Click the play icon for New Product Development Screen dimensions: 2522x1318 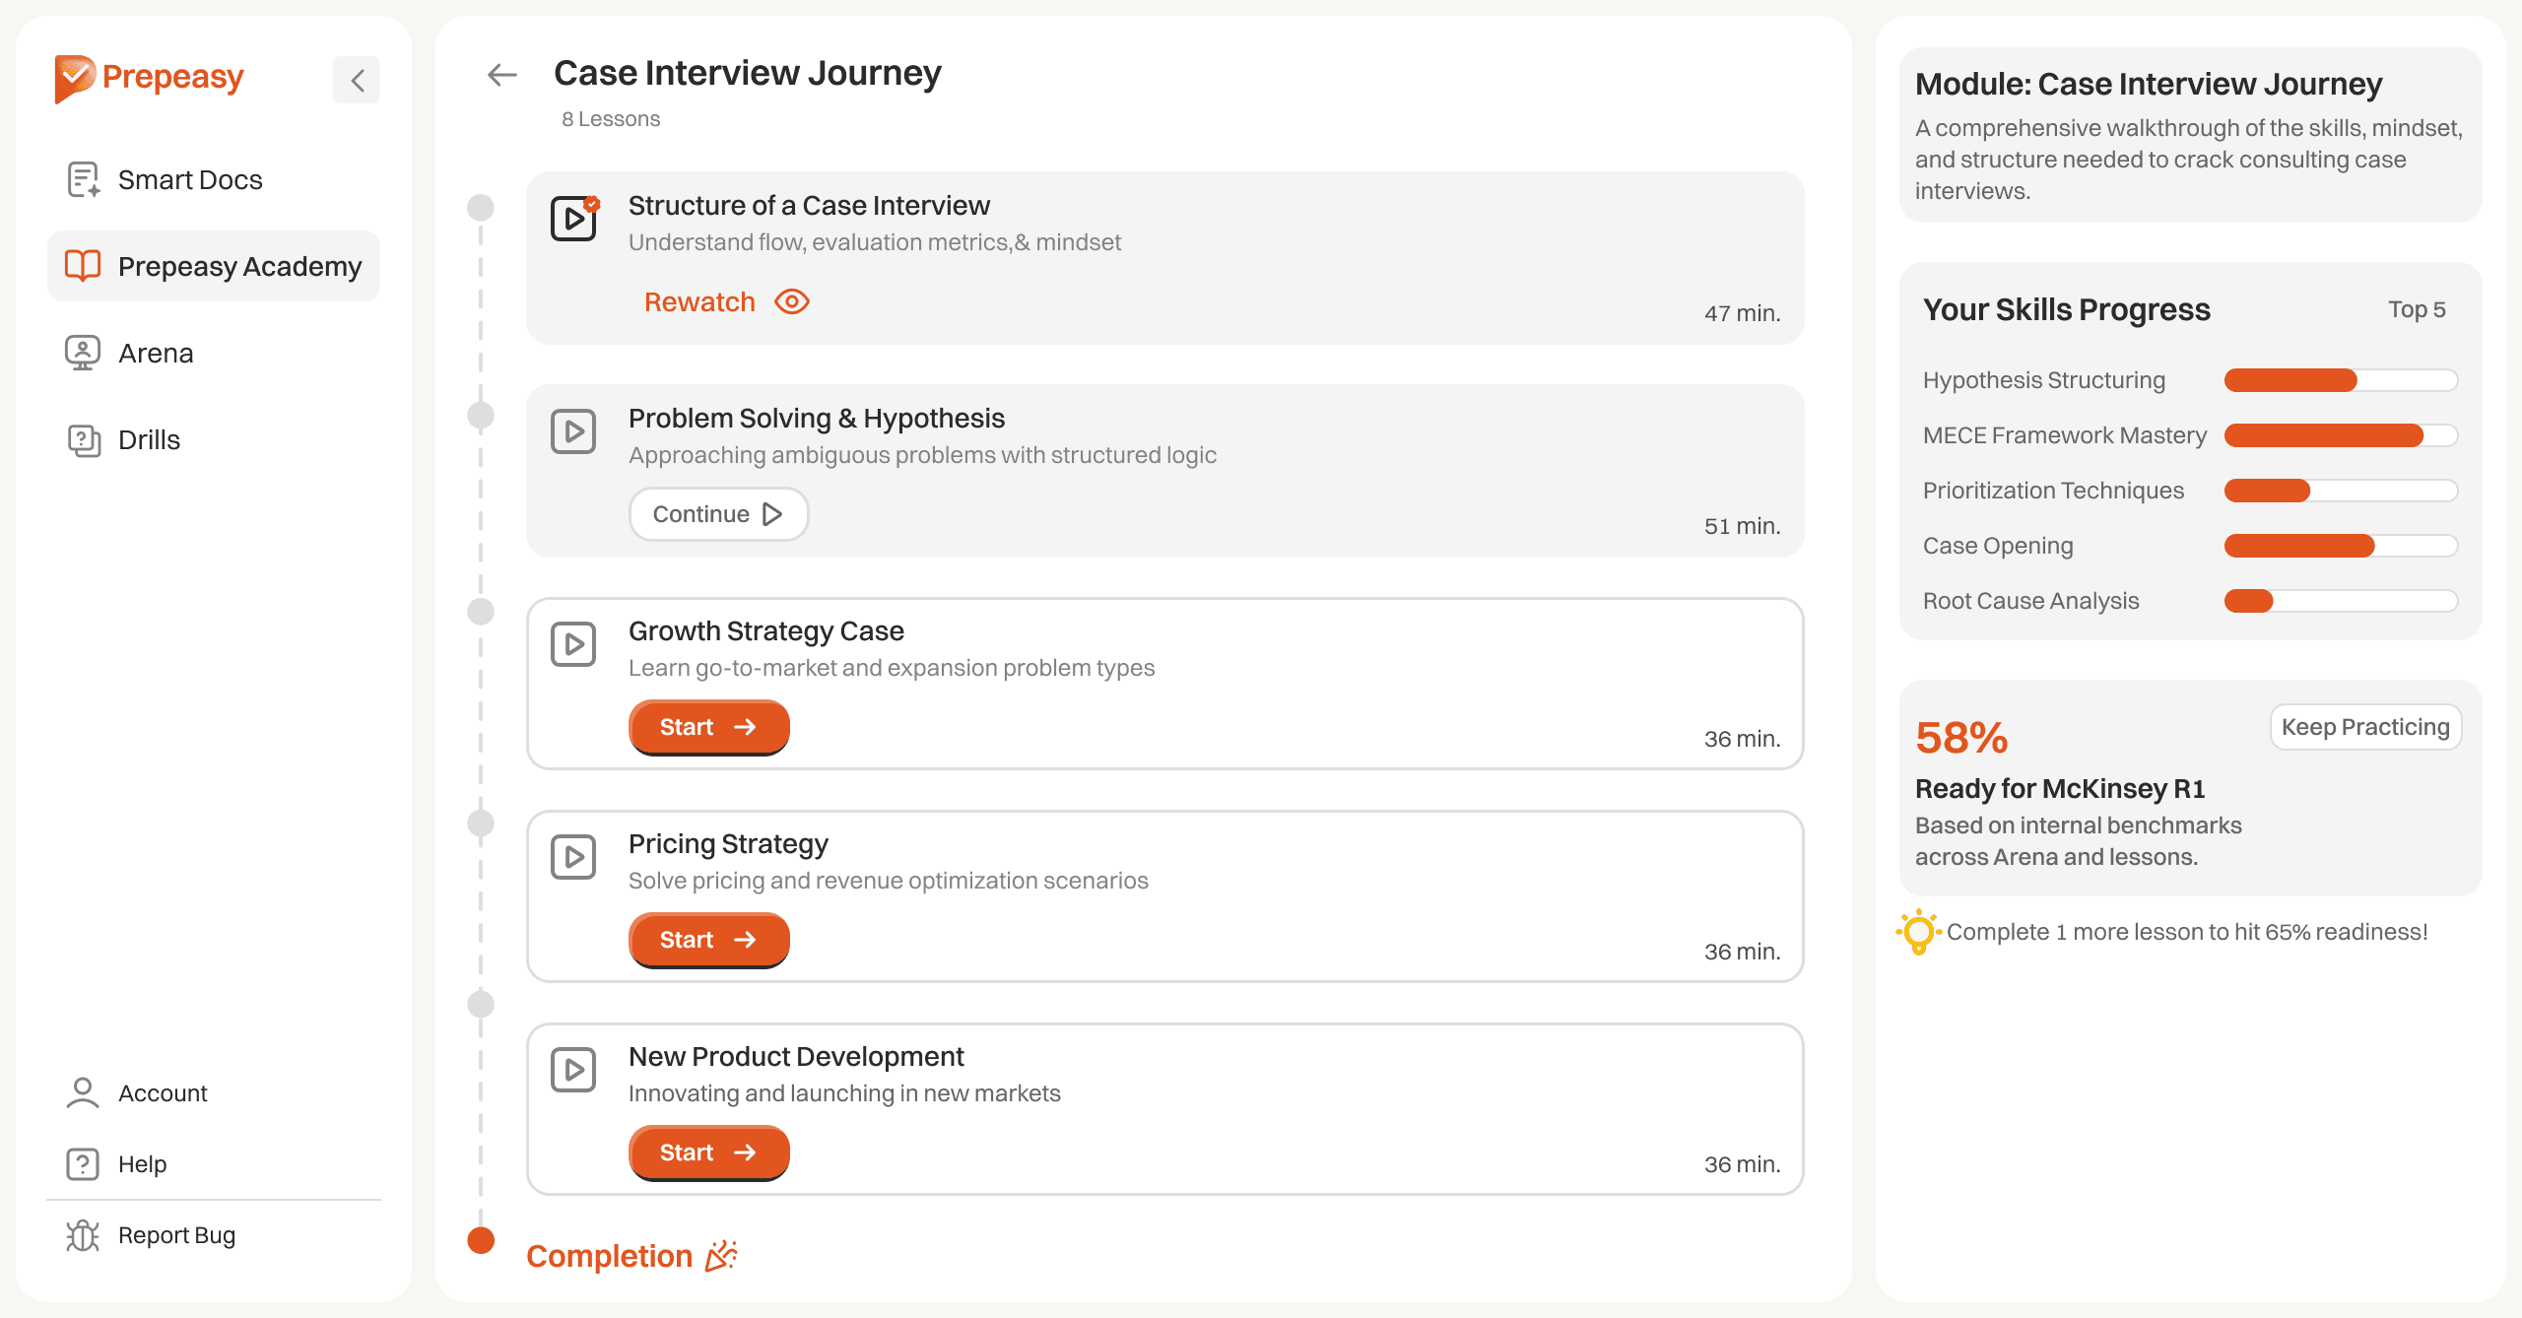[x=573, y=1070]
